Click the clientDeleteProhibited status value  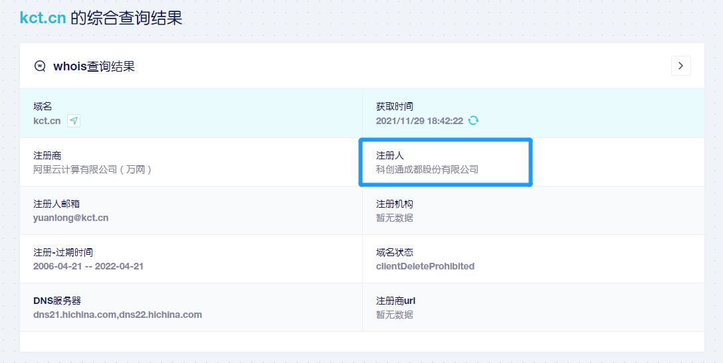tap(425, 266)
